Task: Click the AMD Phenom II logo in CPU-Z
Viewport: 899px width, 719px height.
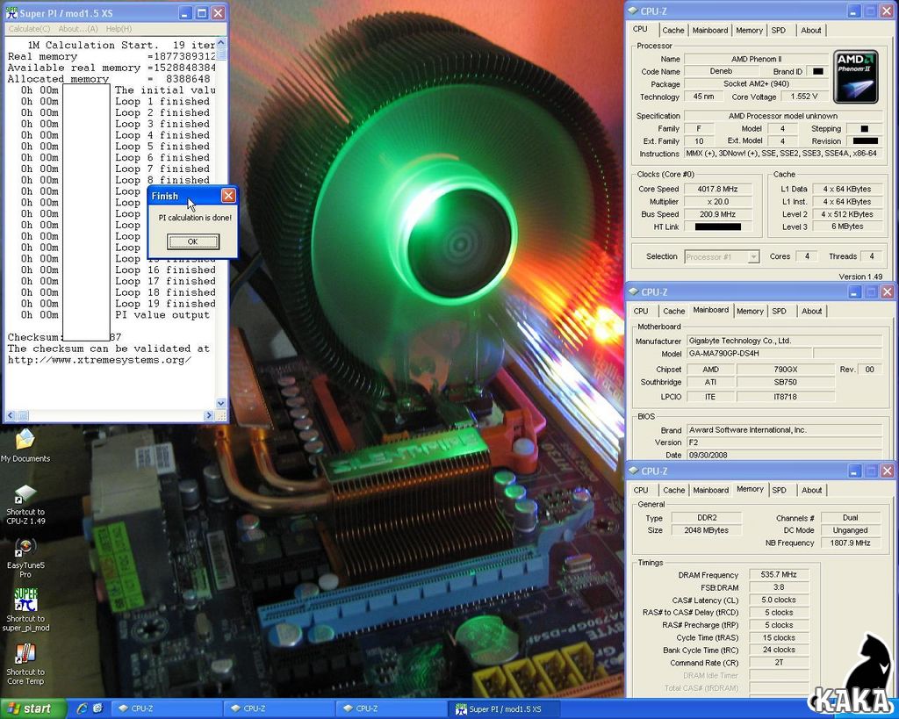Action: coord(855,77)
